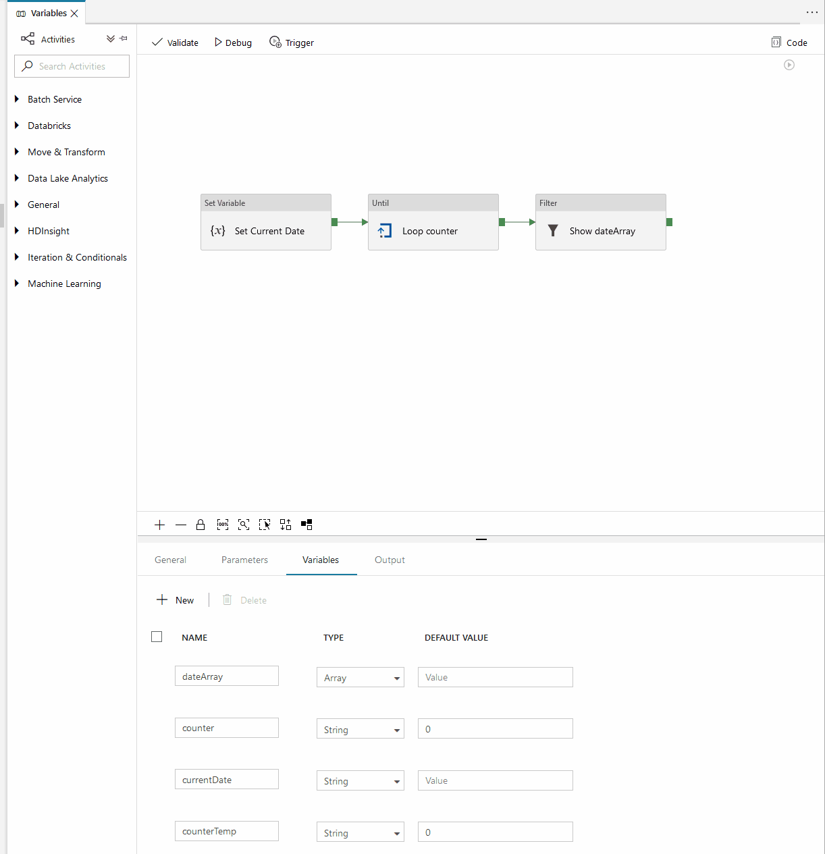
Task: Tick the header checkbox to select all variables
Action: point(157,637)
